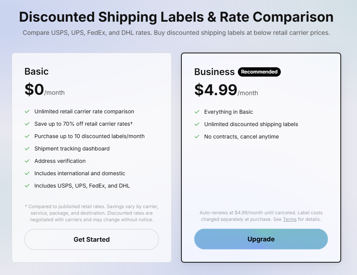Click the checkmark beside Everything in Basic

click(x=197, y=112)
